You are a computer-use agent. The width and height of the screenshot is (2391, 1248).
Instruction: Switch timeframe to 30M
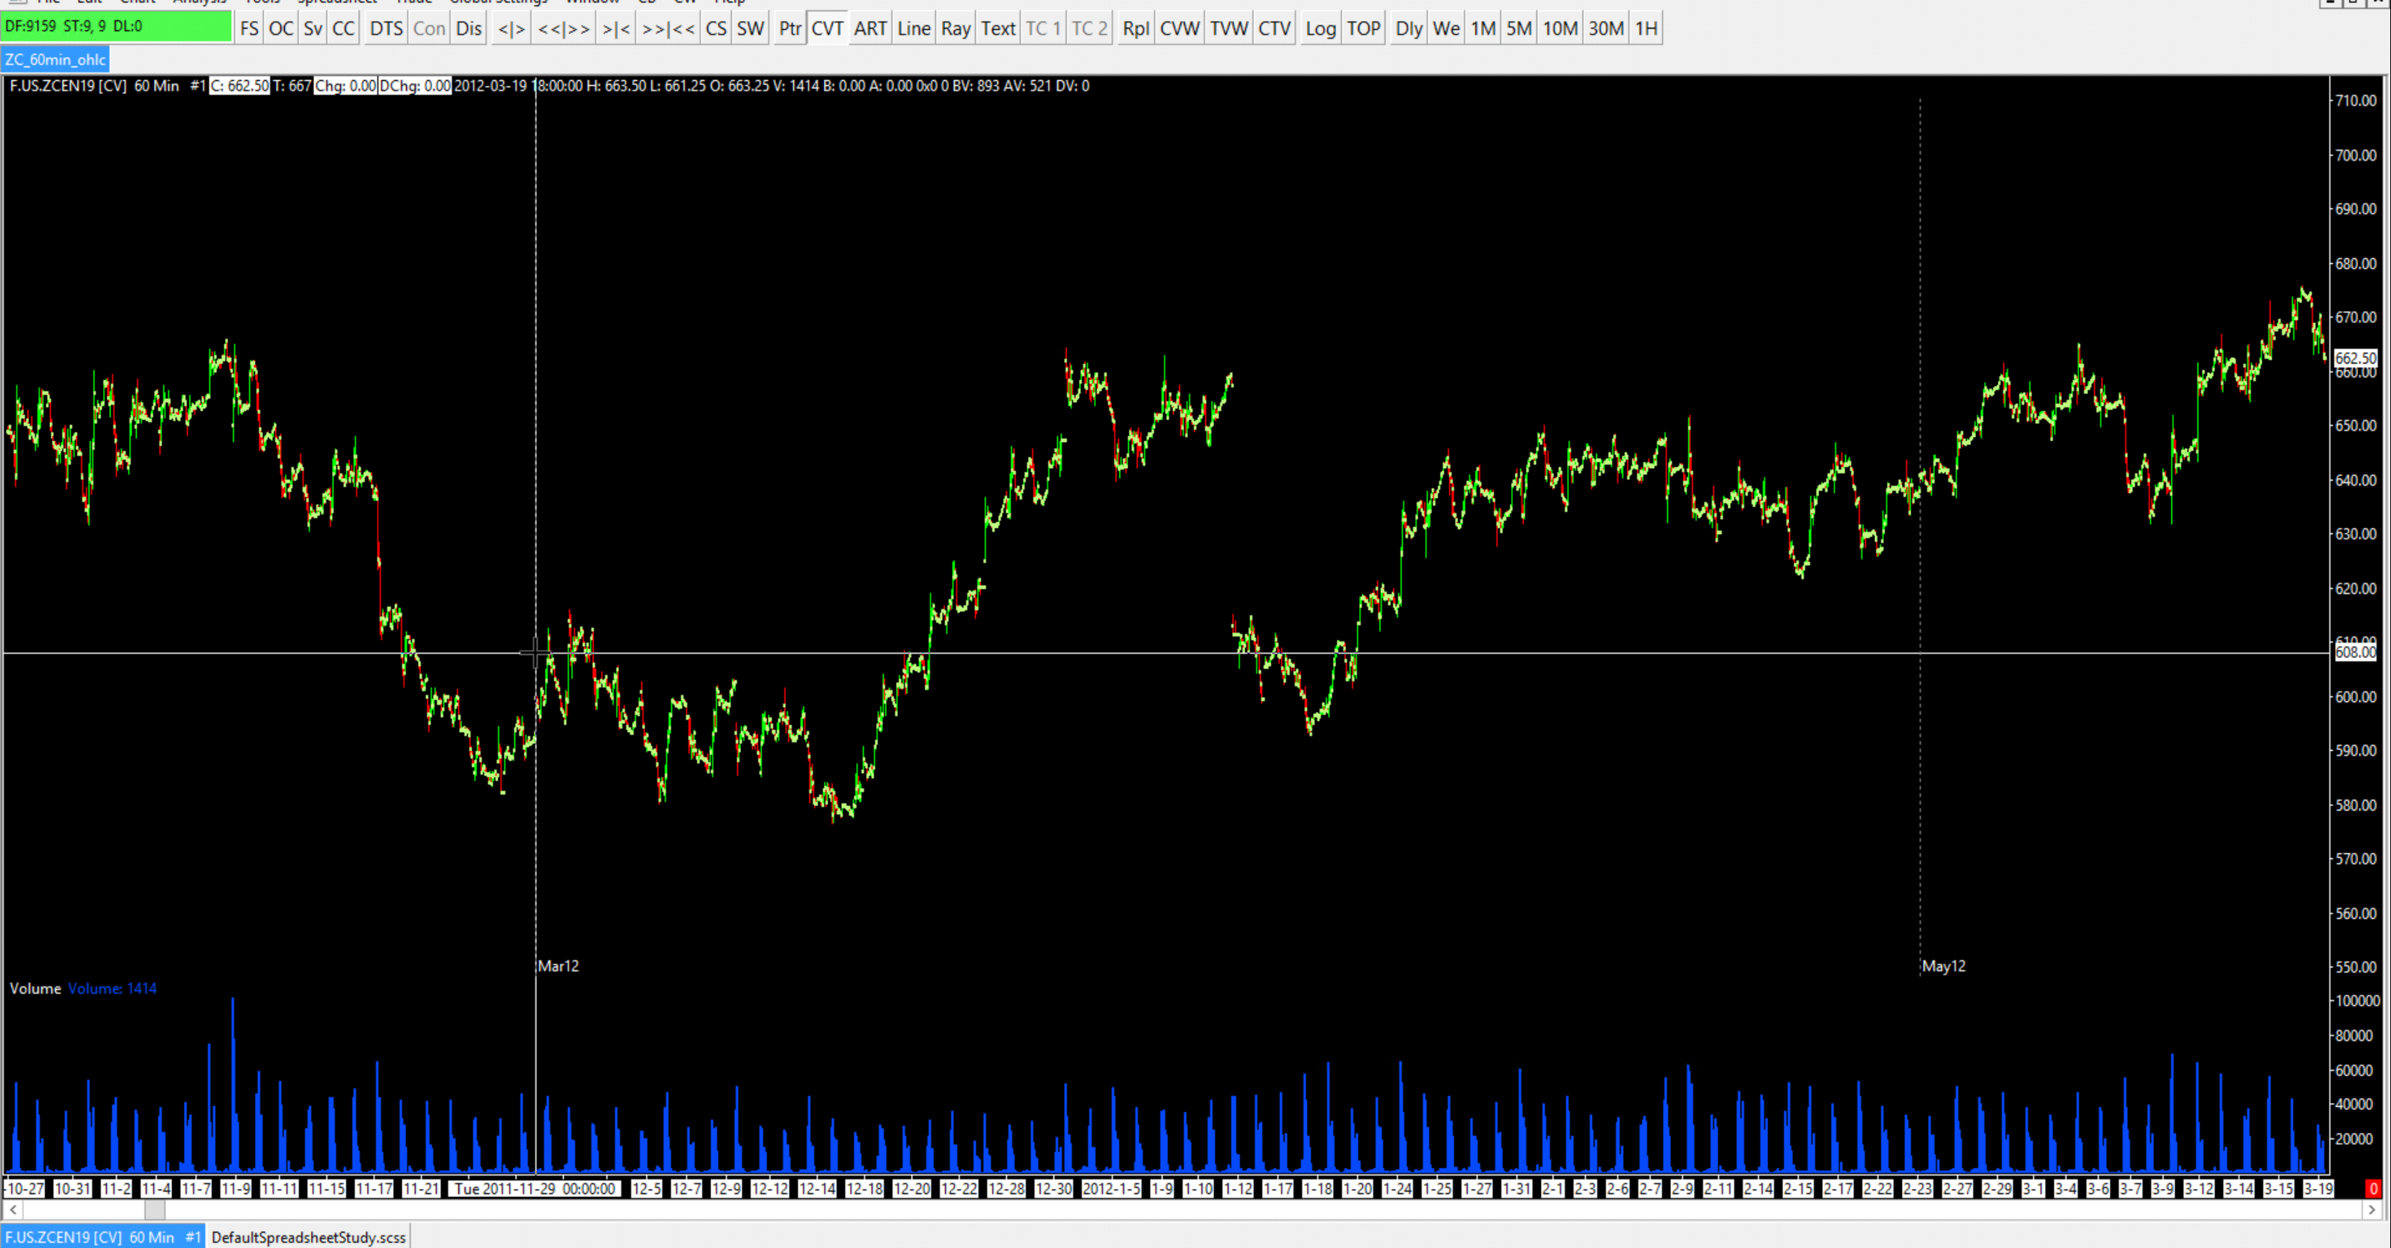pyautogui.click(x=1606, y=28)
